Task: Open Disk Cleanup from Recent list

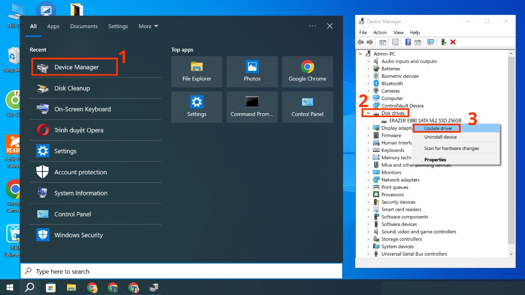Action: [x=72, y=88]
